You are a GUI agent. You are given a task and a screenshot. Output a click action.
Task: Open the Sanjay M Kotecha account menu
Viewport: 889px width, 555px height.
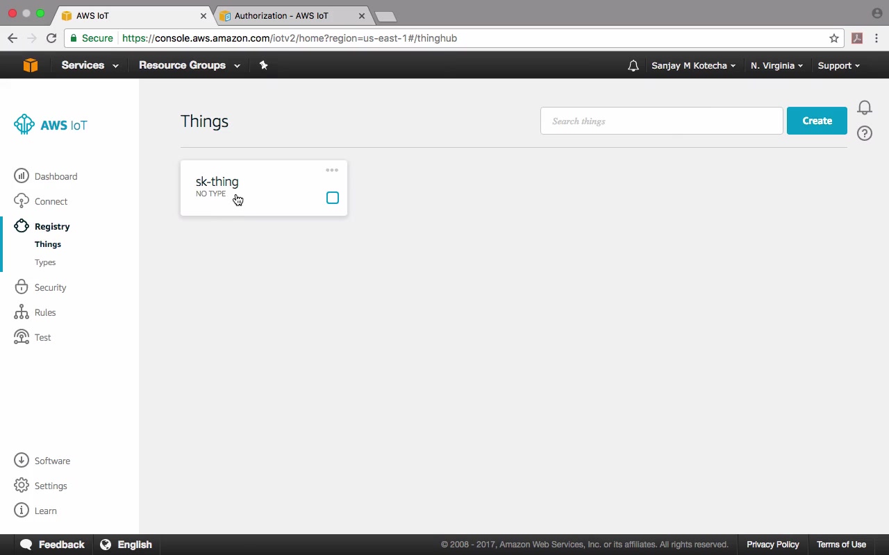click(693, 66)
